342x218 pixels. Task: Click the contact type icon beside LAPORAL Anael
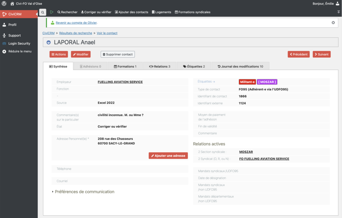click(x=49, y=42)
